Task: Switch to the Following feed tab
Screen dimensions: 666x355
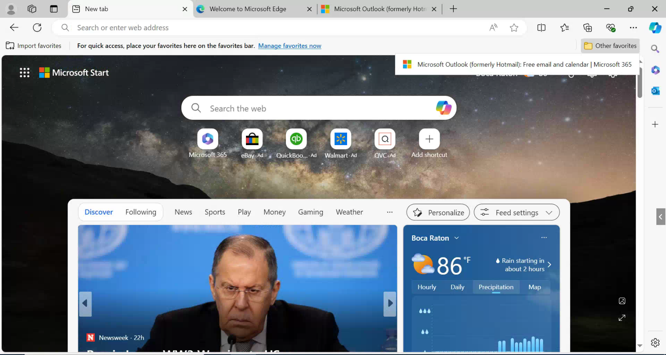Action: [x=141, y=212]
